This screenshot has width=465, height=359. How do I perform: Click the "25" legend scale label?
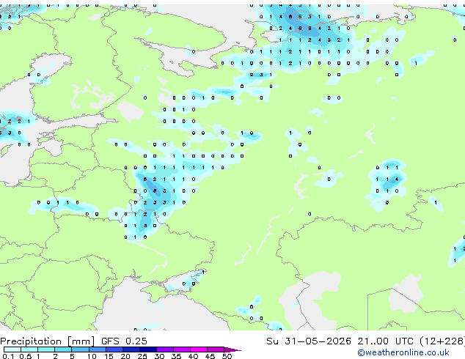pyautogui.click(x=142, y=356)
